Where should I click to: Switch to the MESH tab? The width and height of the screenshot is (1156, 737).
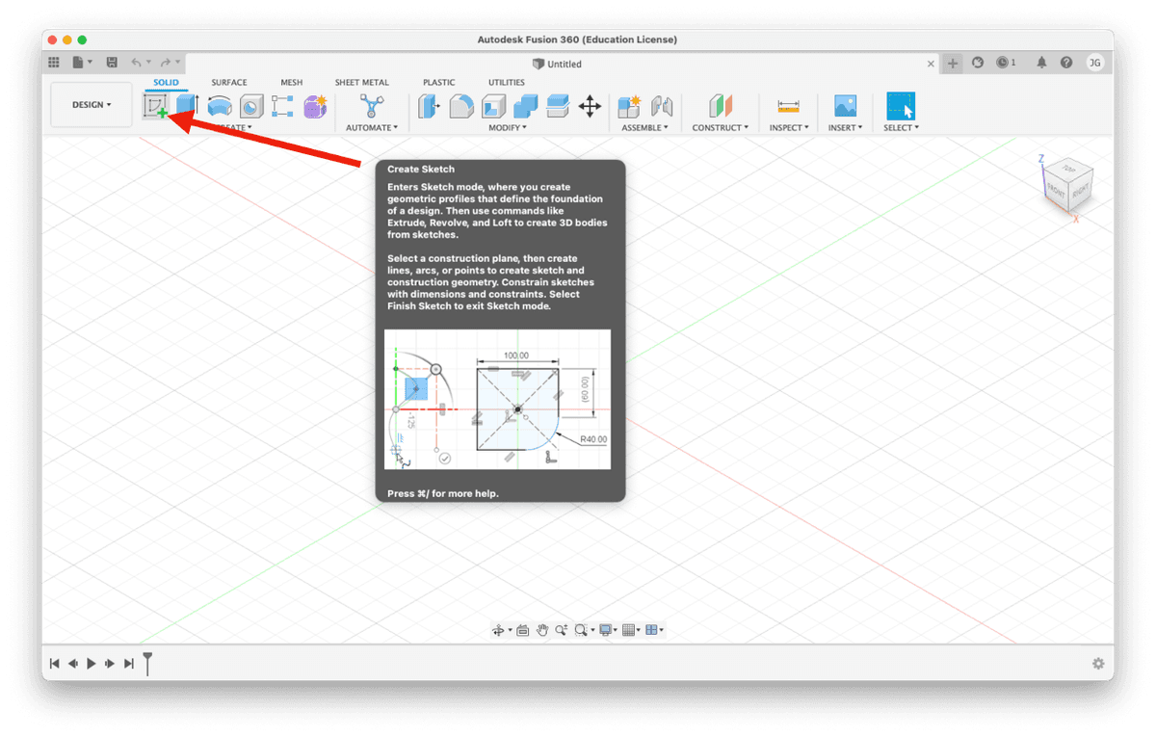(x=292, y=83)
